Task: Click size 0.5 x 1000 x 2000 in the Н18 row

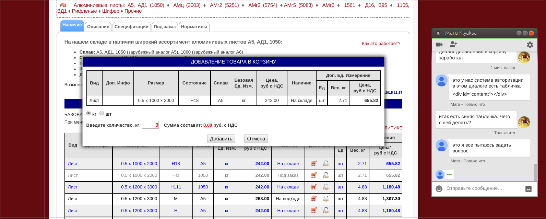Action: (x=139, y=164)
